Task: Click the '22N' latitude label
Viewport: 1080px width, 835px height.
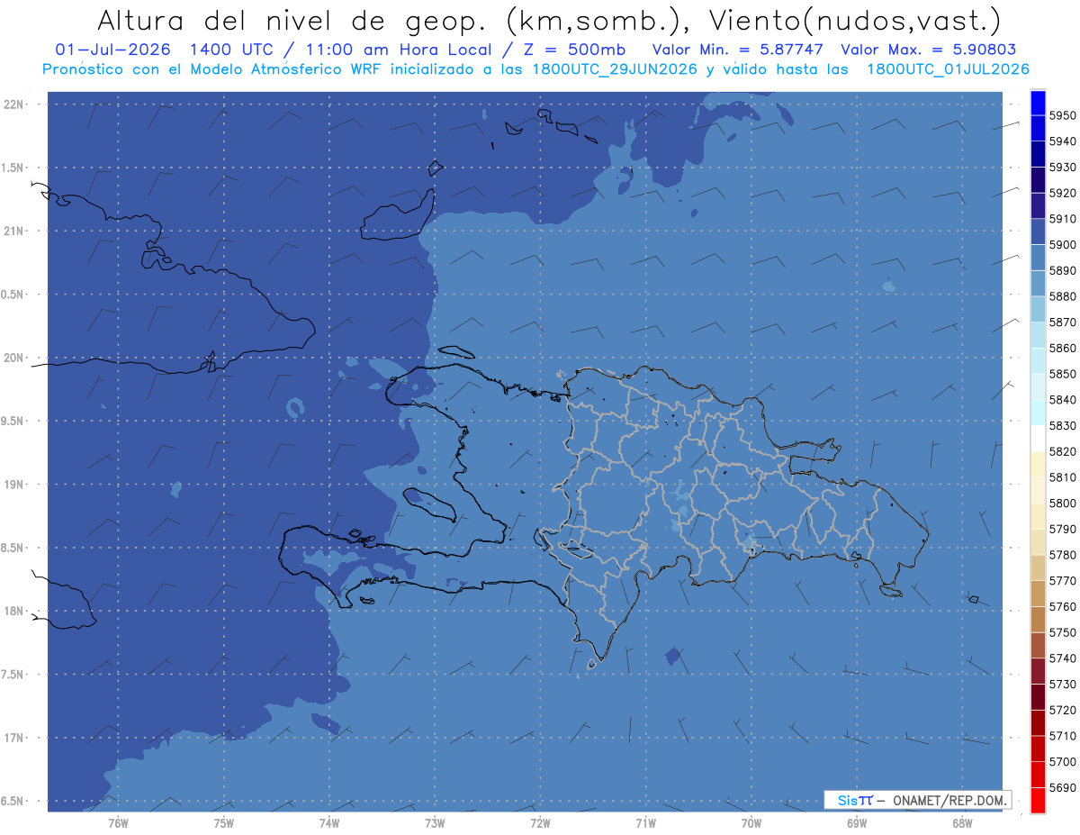Action: 13,104
